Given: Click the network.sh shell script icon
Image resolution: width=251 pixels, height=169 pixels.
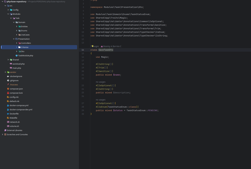Looking at the screenshot, I should pyautogui.click(x=8, y=122).
